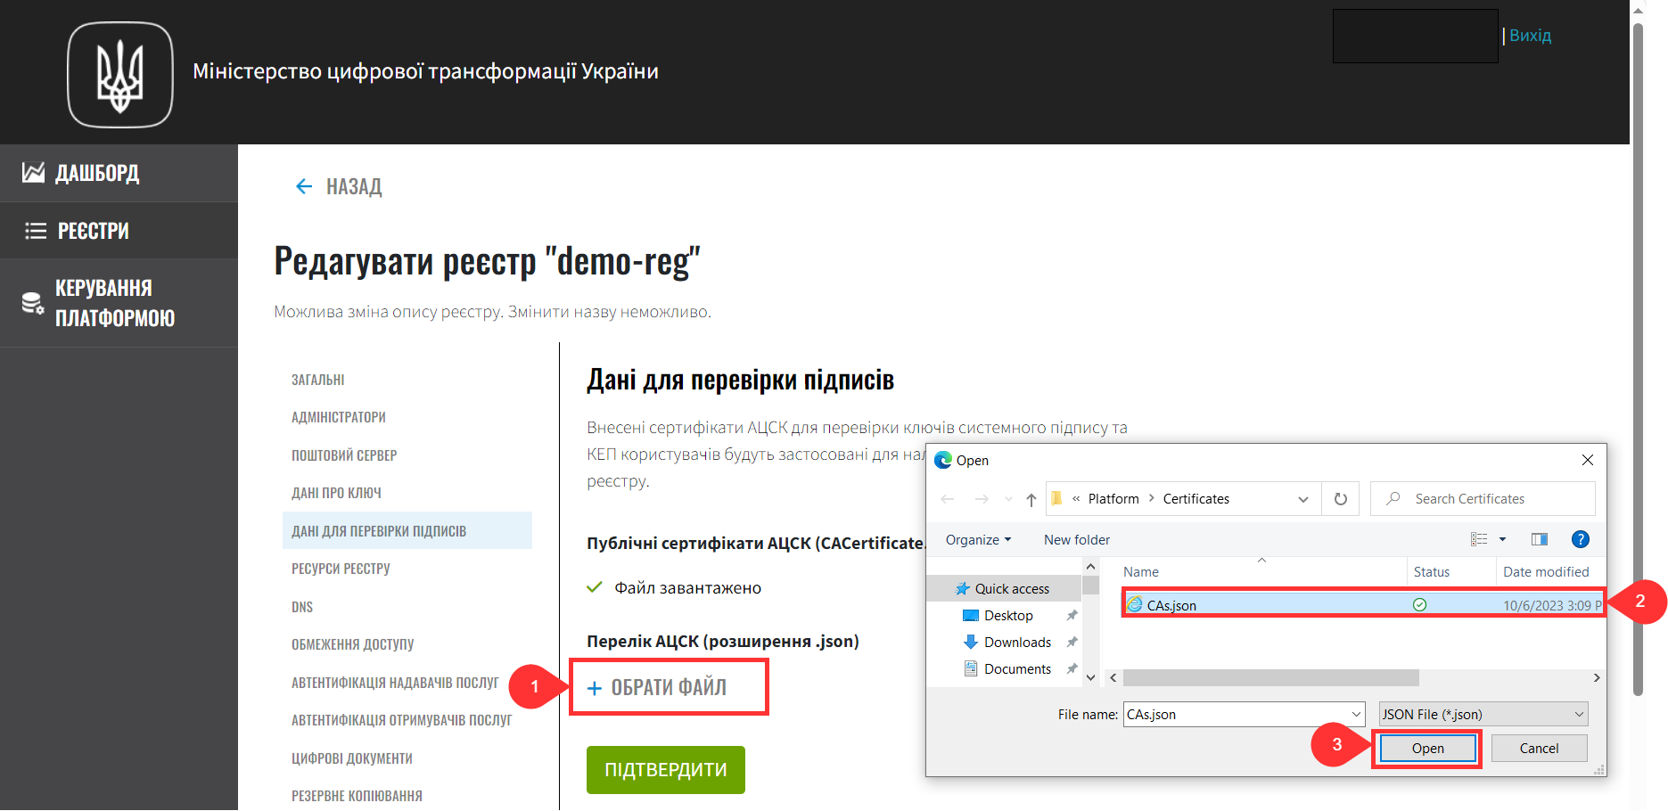1668x811 pixels.
Task: Click the Certificates breadcrumb in address bar
Action: [1196, 499]
